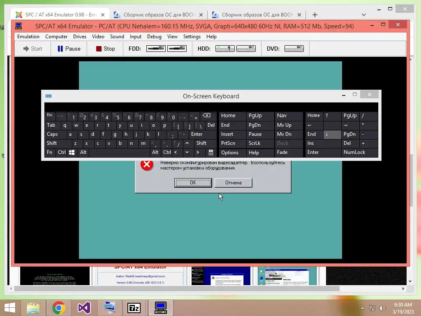The width and height of the screenshot is (421, 316).
Task: Click the Pause emulation button
Action: coord(69,49)
